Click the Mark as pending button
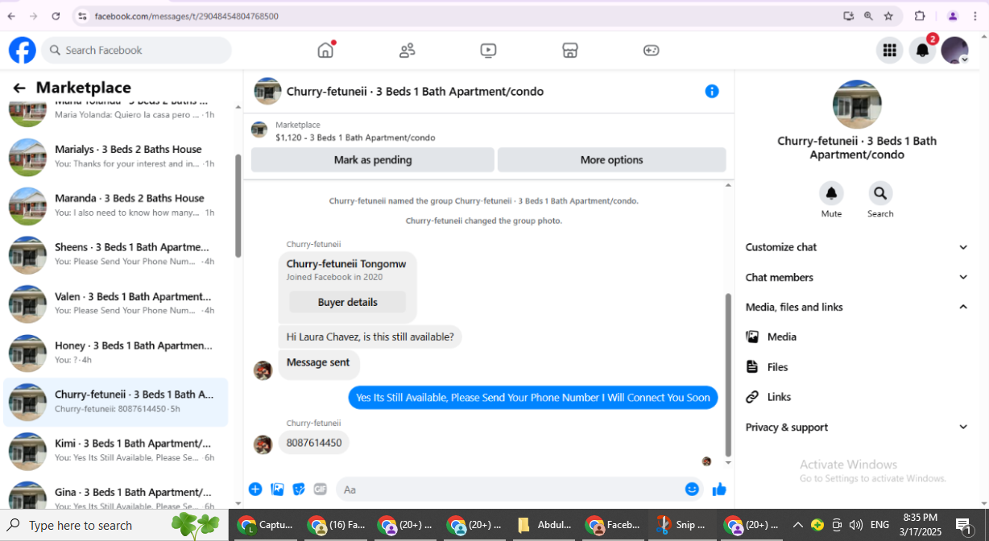The height and width of the screenshot is (541, 989). pos(372,159)
